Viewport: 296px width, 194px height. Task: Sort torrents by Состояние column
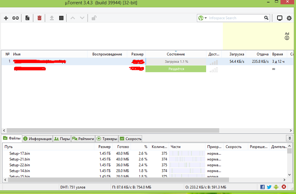176,54
